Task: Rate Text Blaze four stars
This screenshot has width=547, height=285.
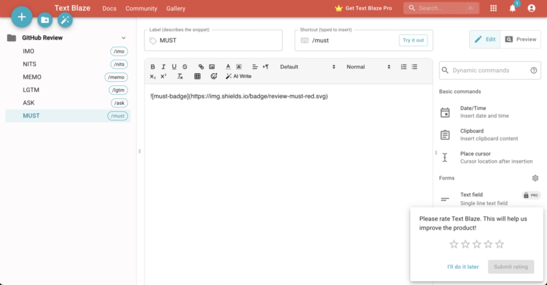Action: (x=488, y=244)
